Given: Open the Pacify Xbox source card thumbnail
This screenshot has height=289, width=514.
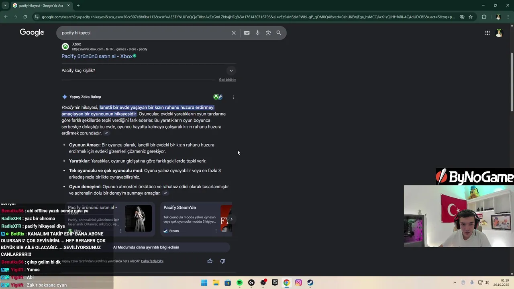Looking at the screenshot, I should pos(138,218).
